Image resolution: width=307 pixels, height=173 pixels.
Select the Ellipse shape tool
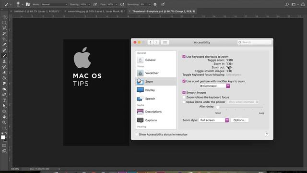point(4,111)
